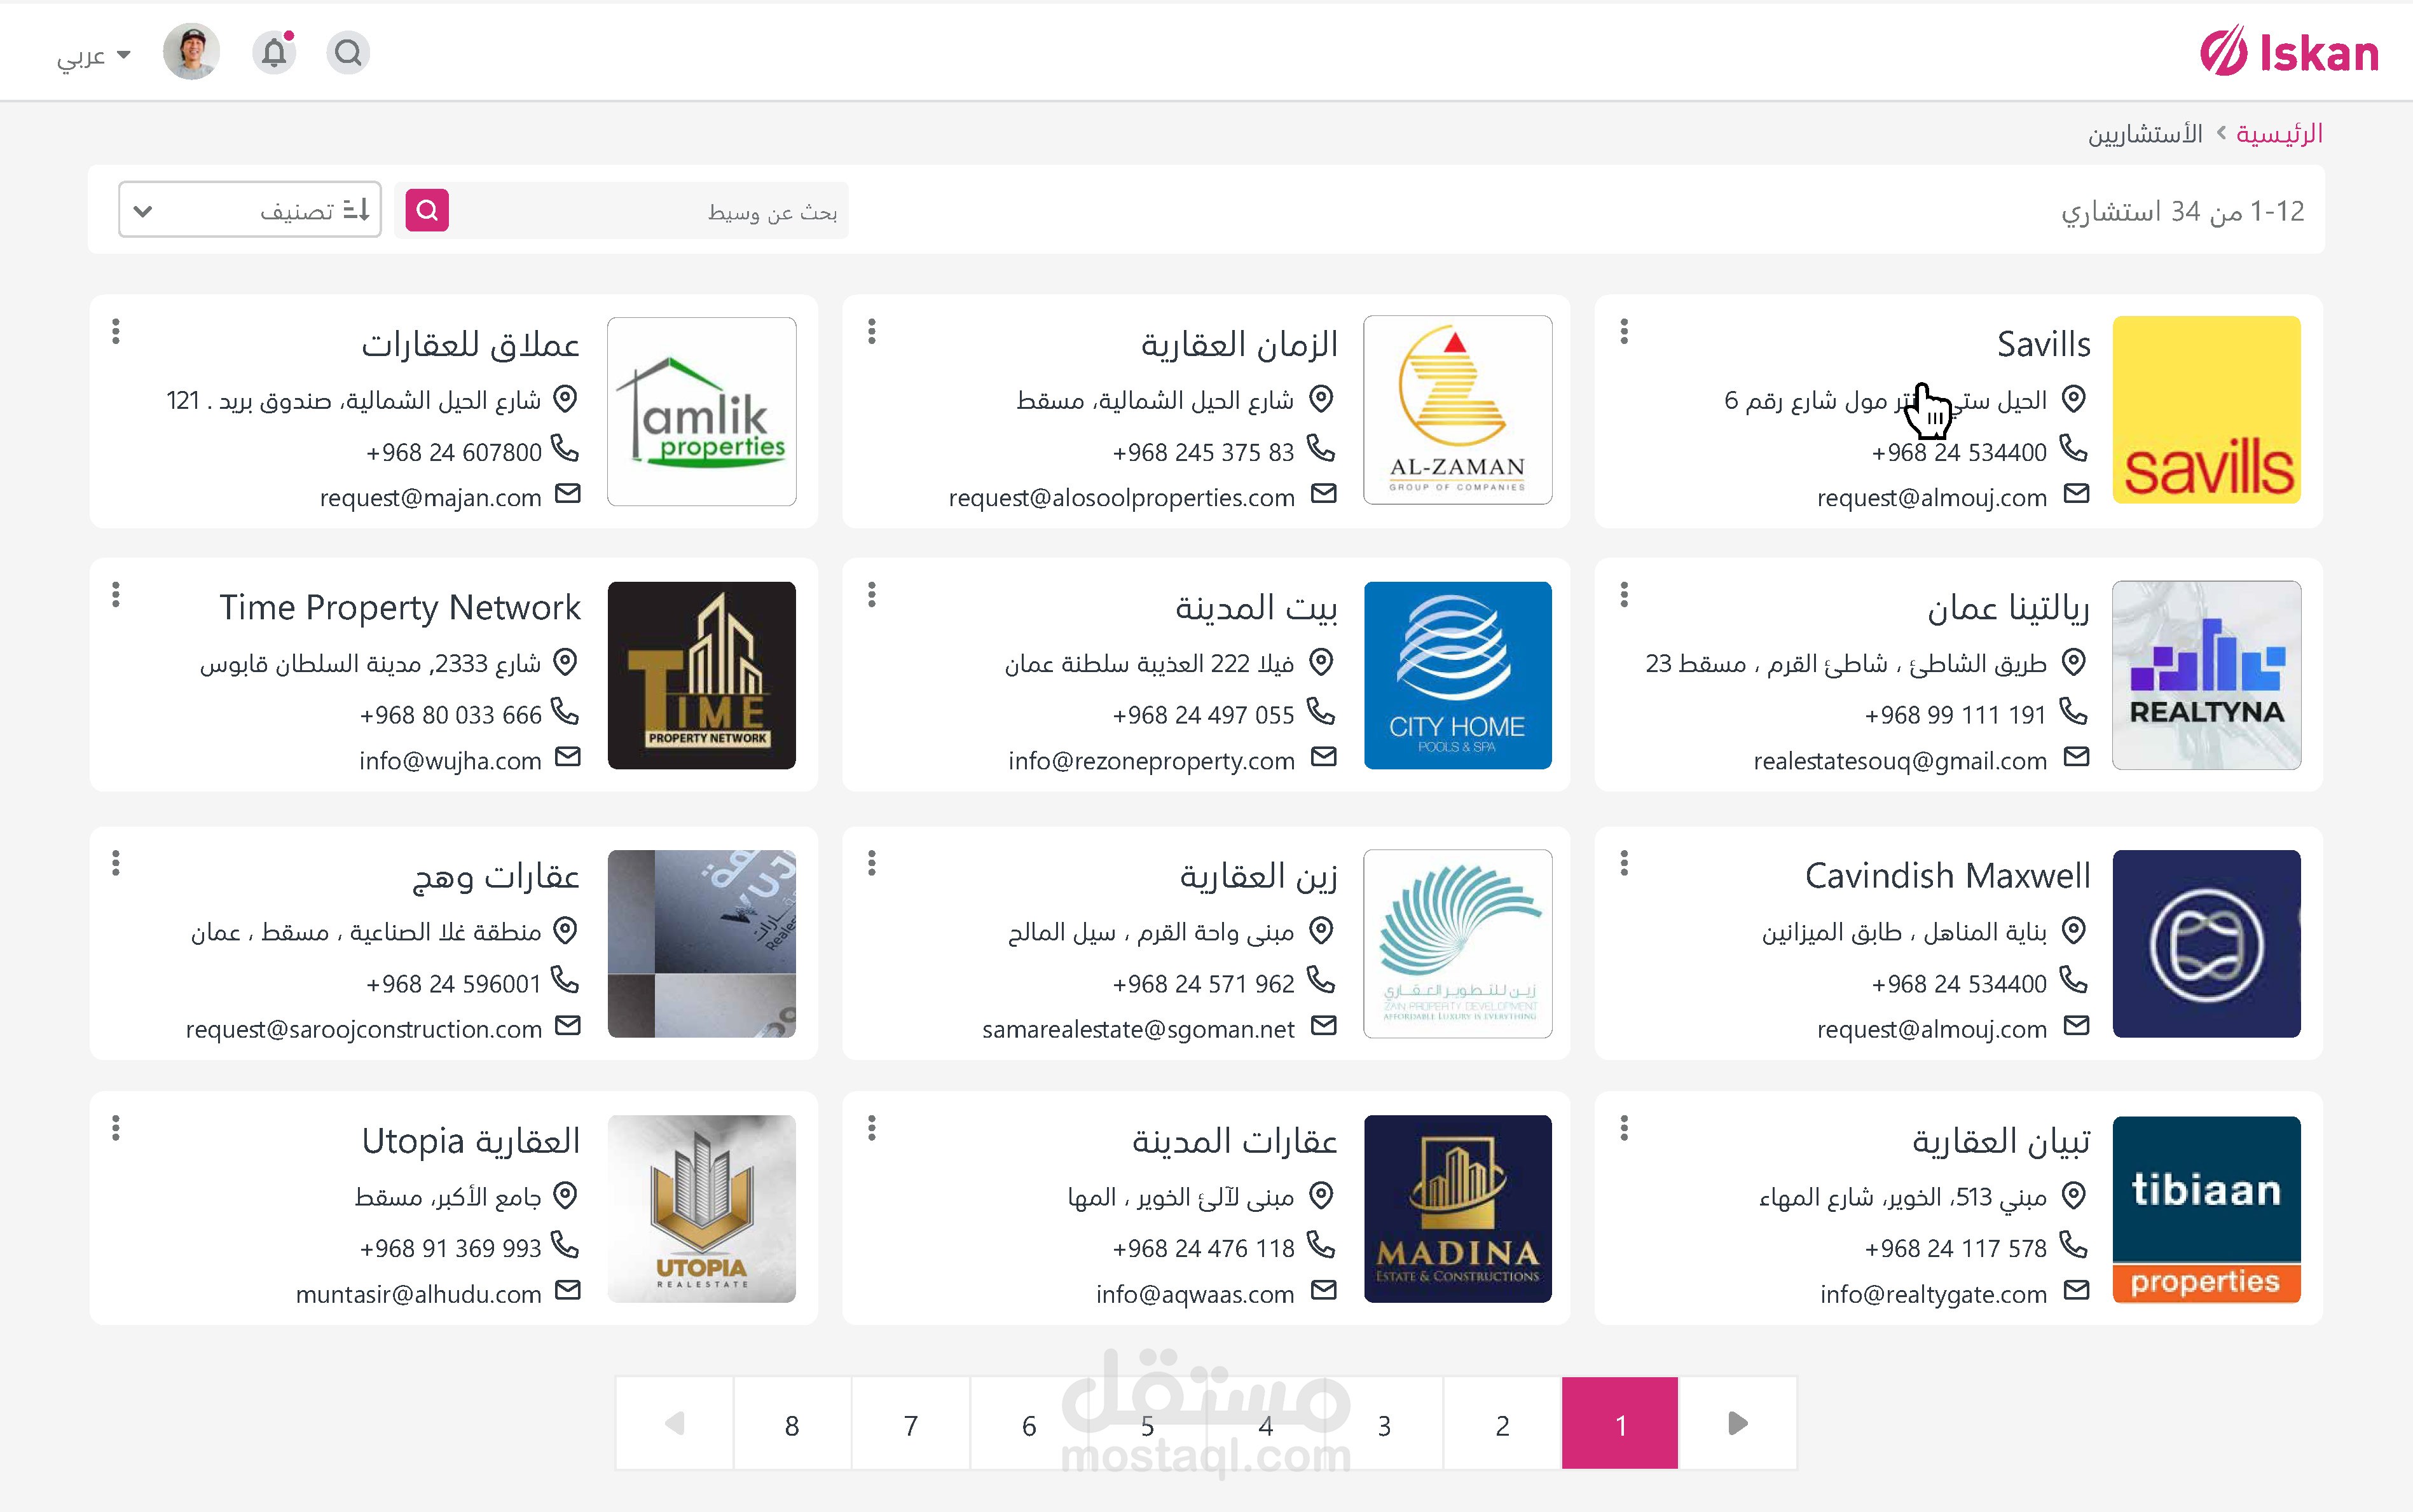Click request@majan.com email link
Image resolution: width=2413 pixels, height=1512 pixels.
coord(430,498)
